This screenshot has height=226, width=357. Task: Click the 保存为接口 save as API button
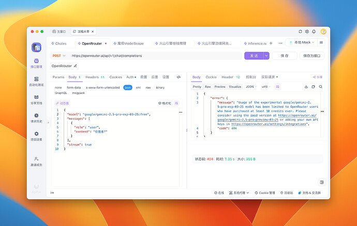click(x=311, y=56)
